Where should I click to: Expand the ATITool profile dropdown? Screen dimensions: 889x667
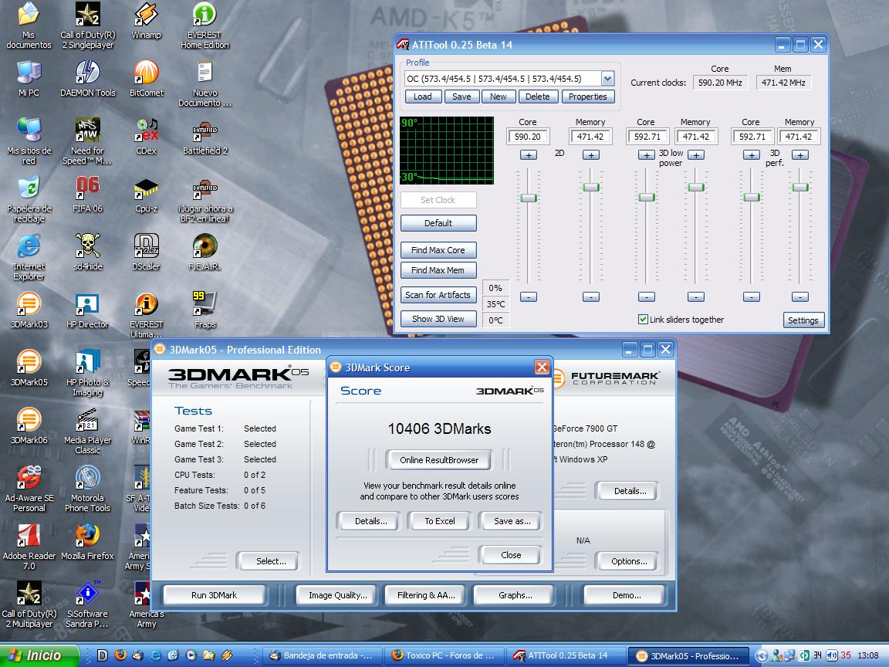(607, 78)
